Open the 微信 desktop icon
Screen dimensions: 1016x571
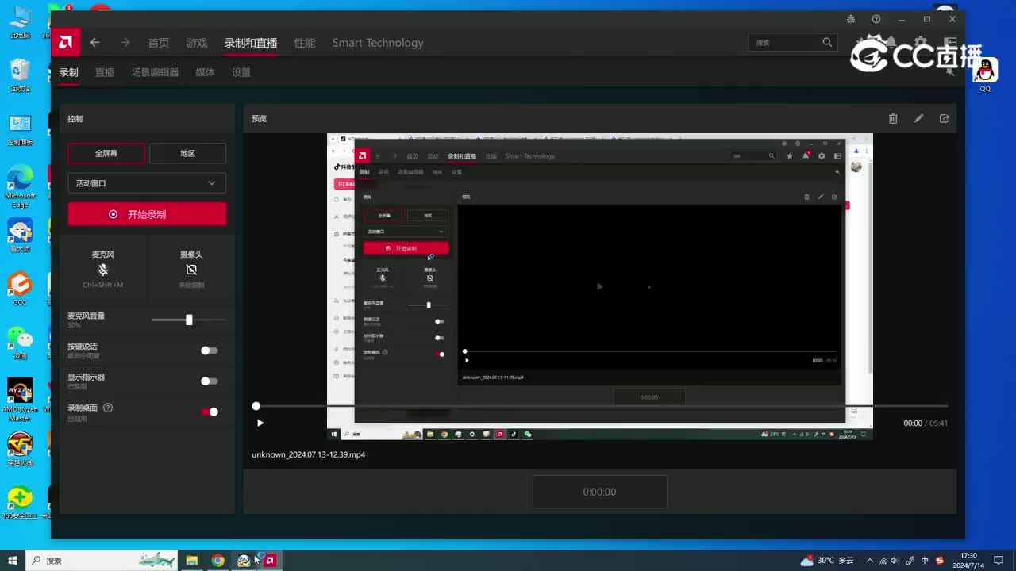pyautogui.click(x=20, y=343)
